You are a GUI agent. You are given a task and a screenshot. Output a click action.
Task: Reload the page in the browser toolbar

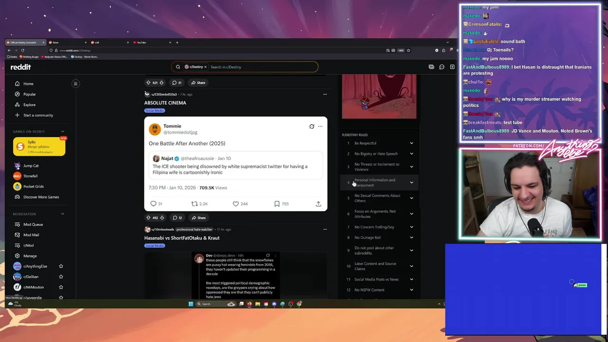click(23, 50)
